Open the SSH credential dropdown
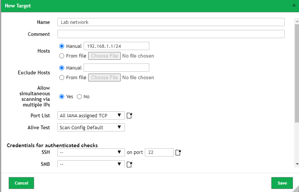Viewport: 299px width, 192px height. pos(91,152)
